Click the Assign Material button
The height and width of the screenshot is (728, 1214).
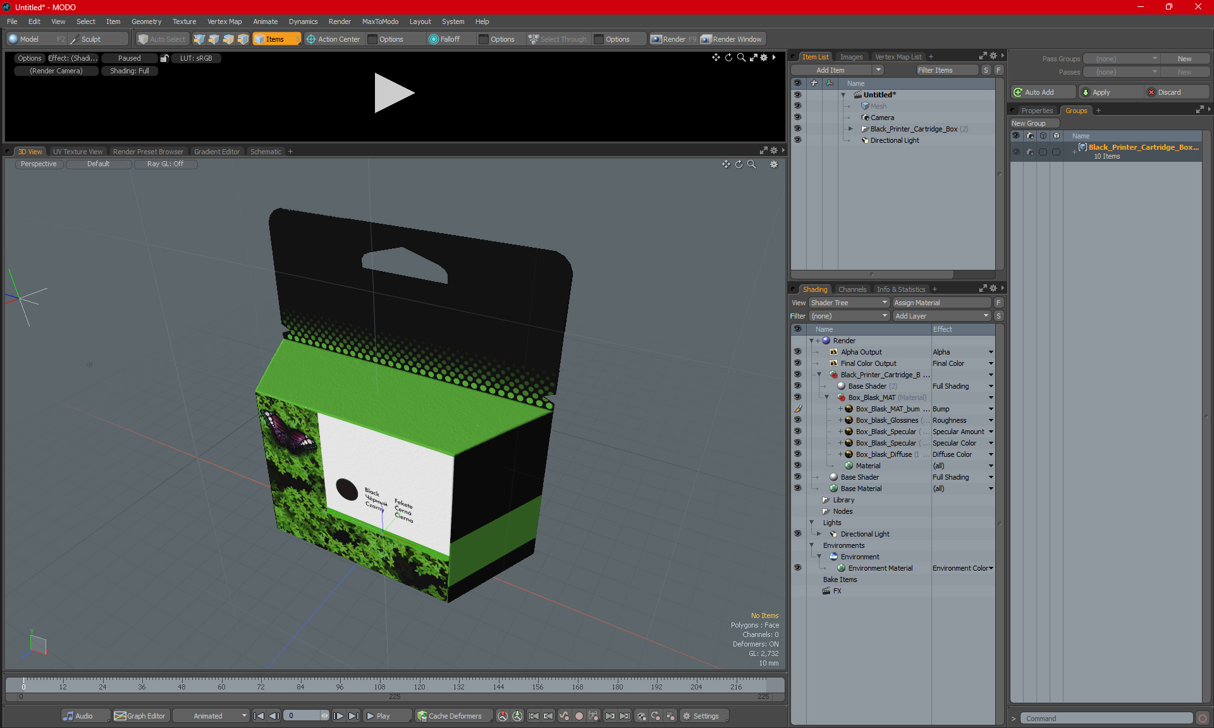[941, 303]
